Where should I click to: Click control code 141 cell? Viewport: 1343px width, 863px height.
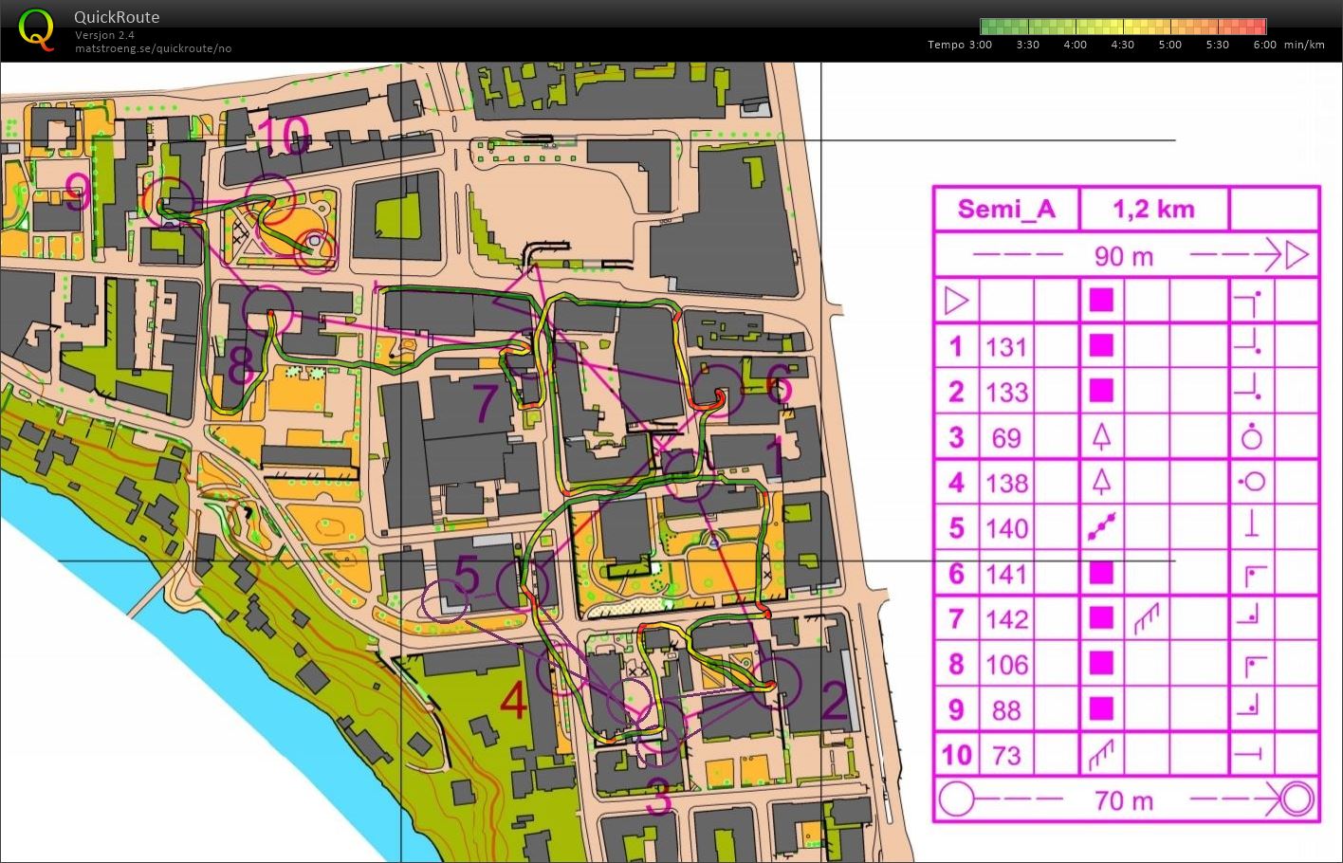click(1006, 573)
